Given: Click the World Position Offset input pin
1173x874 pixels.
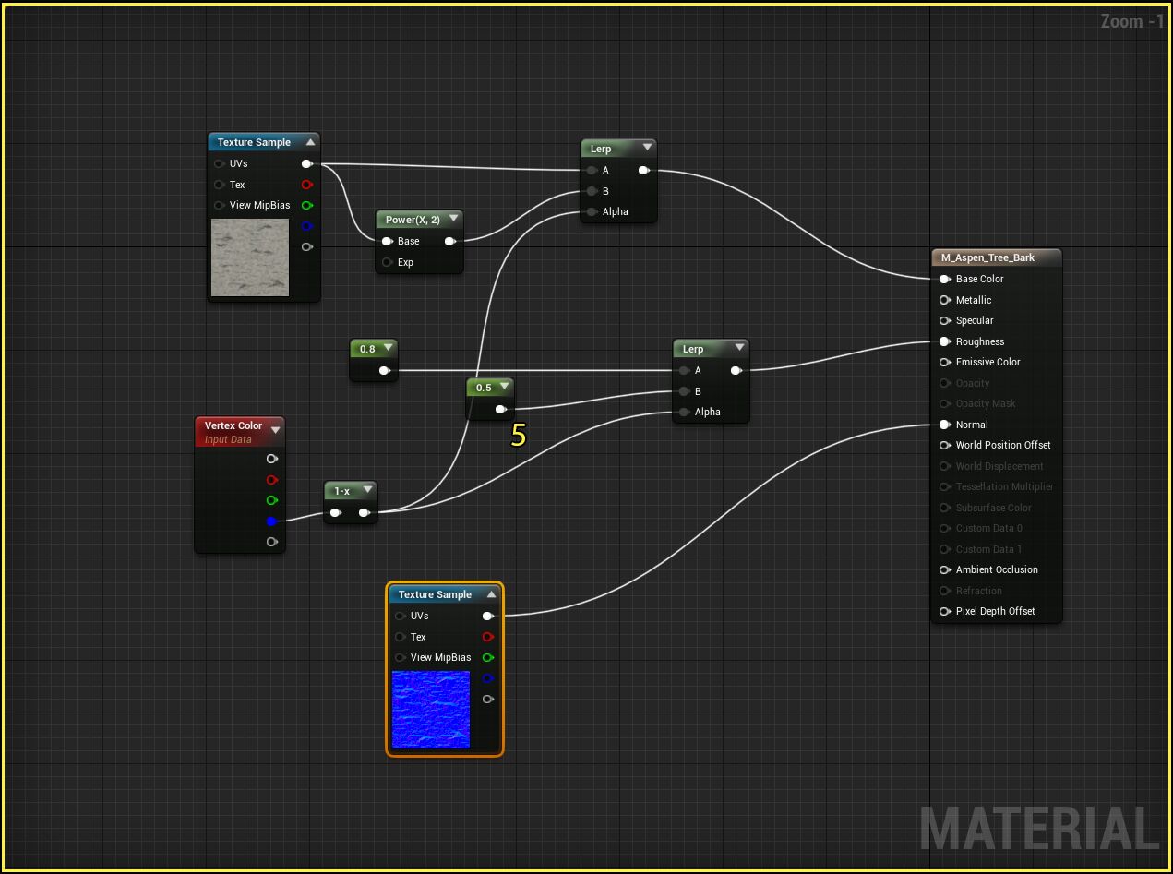Looking at the screenshot, I should 944,445.
